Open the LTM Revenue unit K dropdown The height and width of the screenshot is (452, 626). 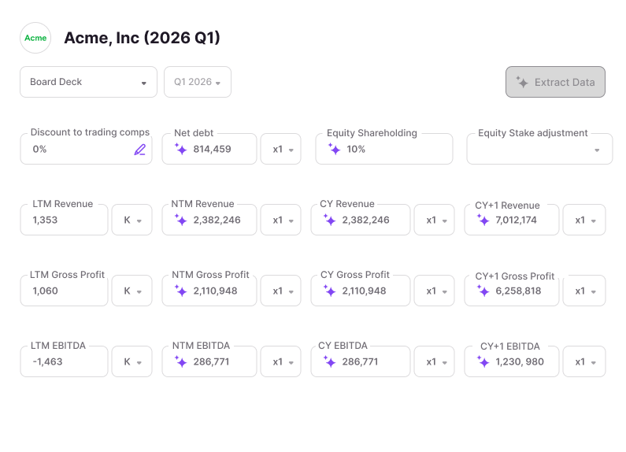[131, 220]
